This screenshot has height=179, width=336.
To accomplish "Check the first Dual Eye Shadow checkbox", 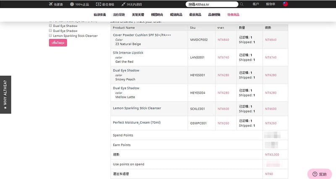I will (50, 26).
